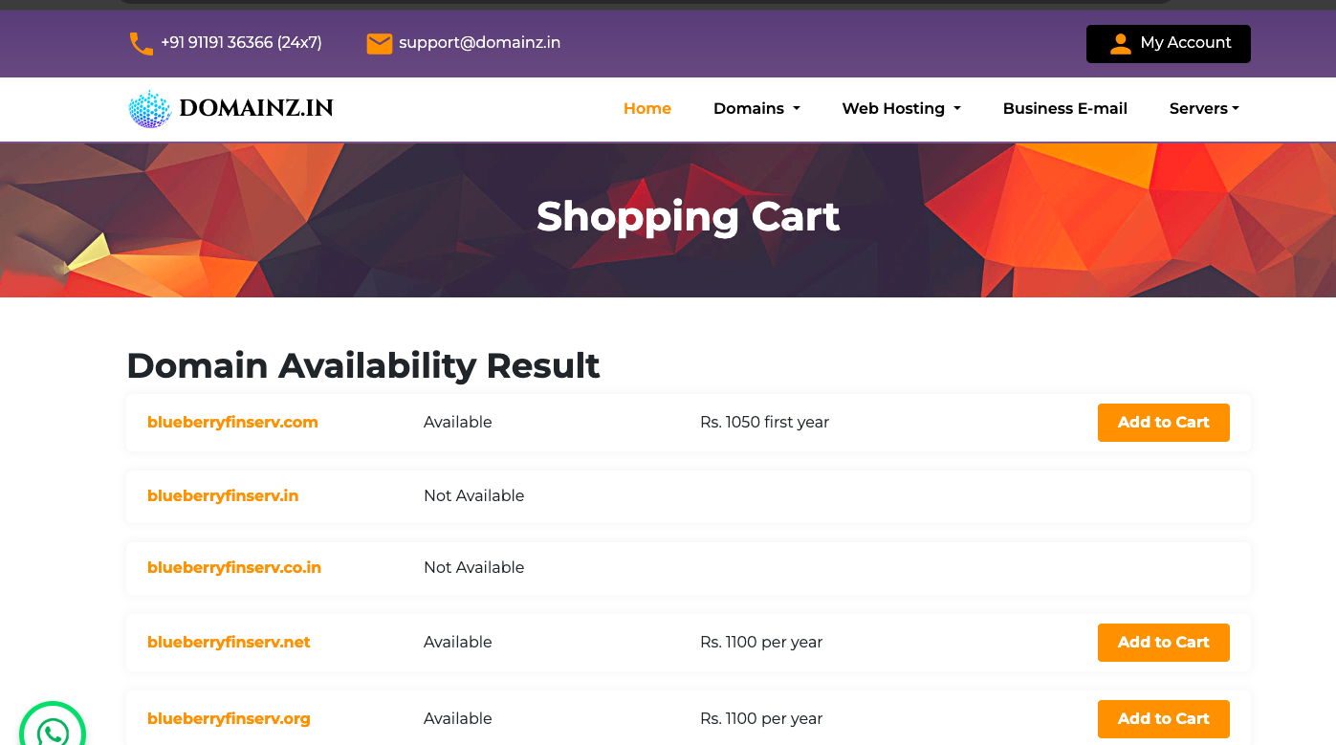Add blueberryfinserv.com to cart
The width and height of the screenshot is (1336, 745).
(1163, 423)
